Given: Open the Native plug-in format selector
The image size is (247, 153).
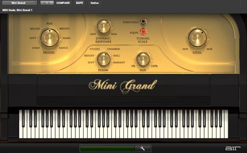Looking at the screenshot, I should click(x=95, y=3).
